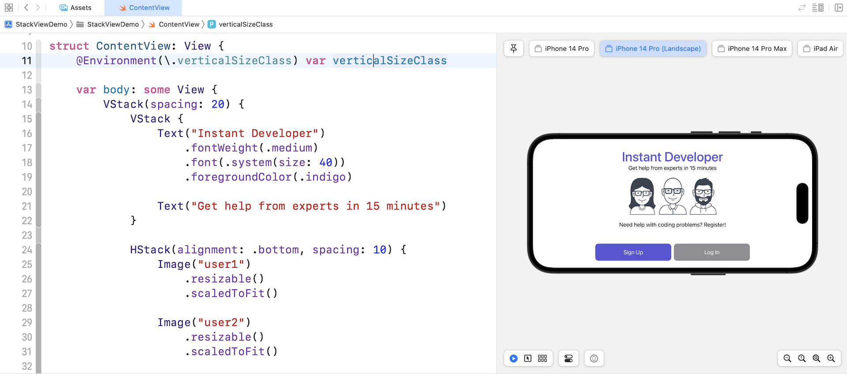Zoom preview to fit
Screen dimensions: 847x374
pos(817,359)
